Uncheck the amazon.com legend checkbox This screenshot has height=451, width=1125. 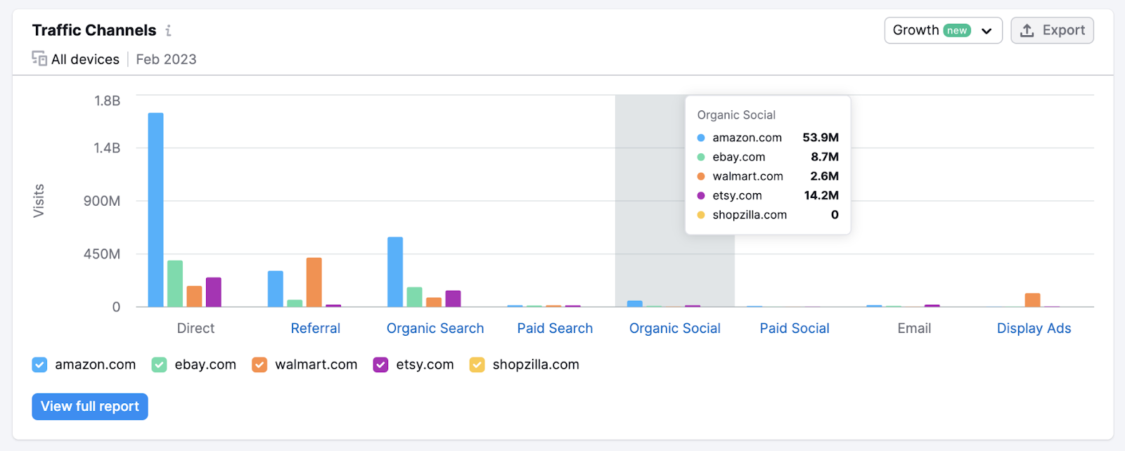click(x=39, y=365)
